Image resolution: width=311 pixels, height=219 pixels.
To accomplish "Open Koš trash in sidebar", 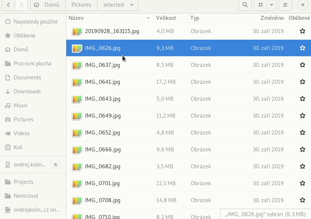I will 33,147.
